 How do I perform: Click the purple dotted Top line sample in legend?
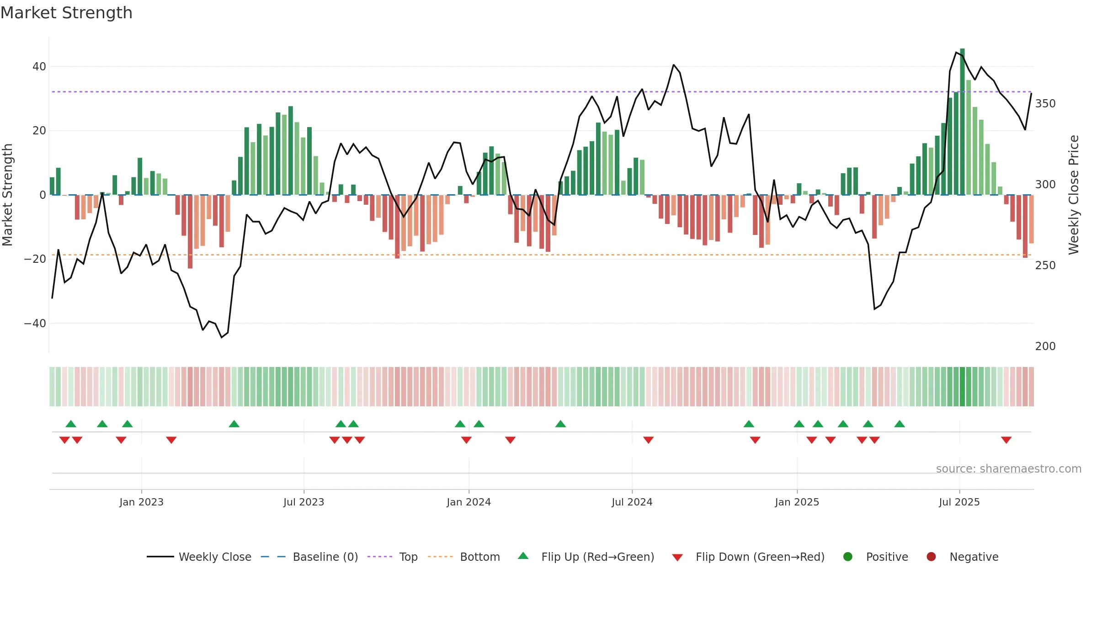(380, 557)
